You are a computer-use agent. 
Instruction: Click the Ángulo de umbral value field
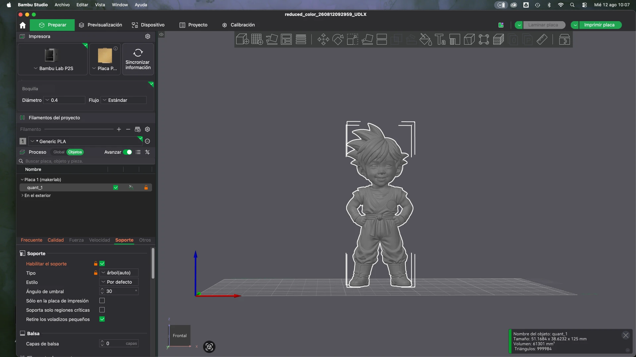pos(119,291)
